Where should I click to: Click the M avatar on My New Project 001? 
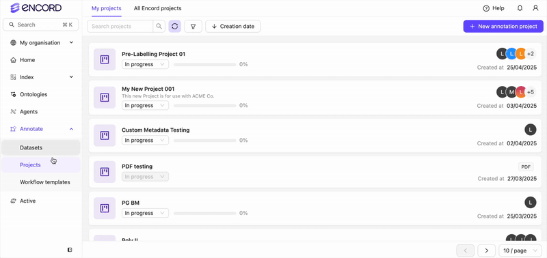point(511,92)
